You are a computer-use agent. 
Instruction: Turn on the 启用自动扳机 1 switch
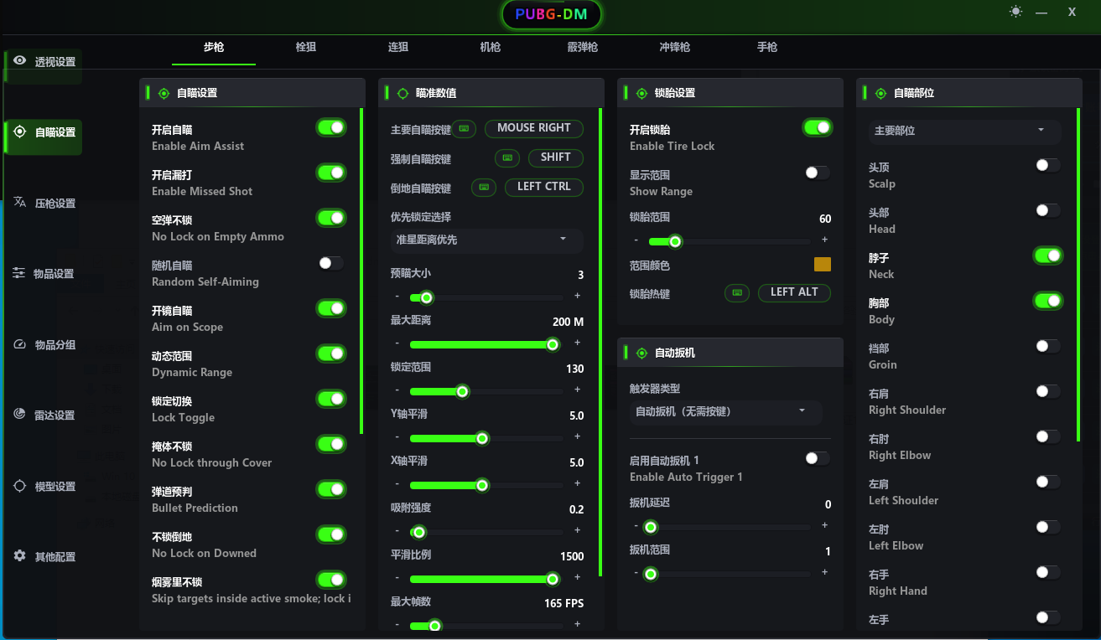point(817,458)
